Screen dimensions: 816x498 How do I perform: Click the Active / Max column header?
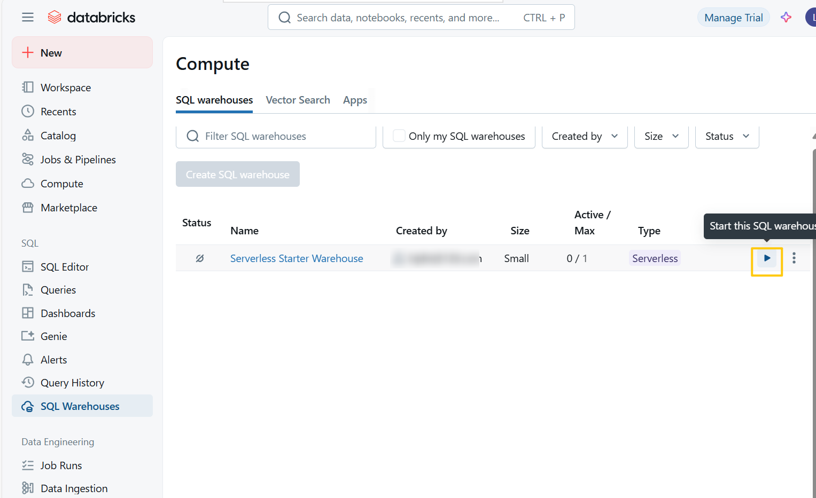pyautogui.click(x=592, y=223)
